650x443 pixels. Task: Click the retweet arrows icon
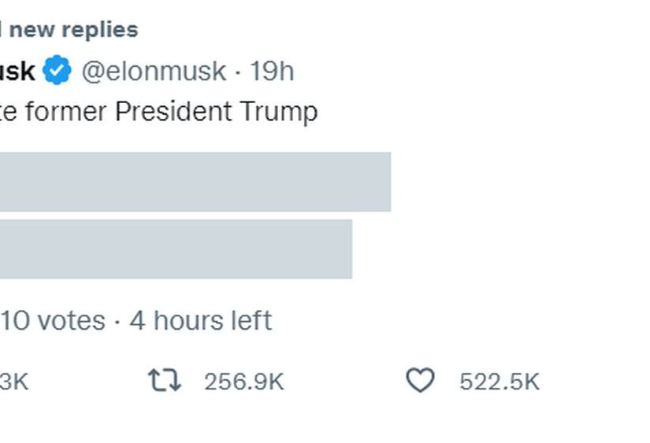165,382
